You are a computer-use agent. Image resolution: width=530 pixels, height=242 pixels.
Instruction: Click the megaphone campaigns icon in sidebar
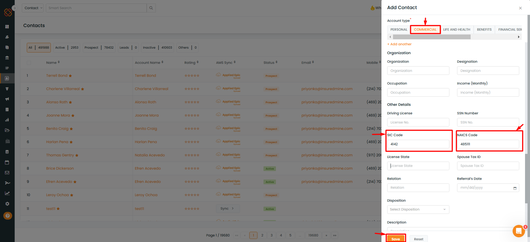pos(7,99)
